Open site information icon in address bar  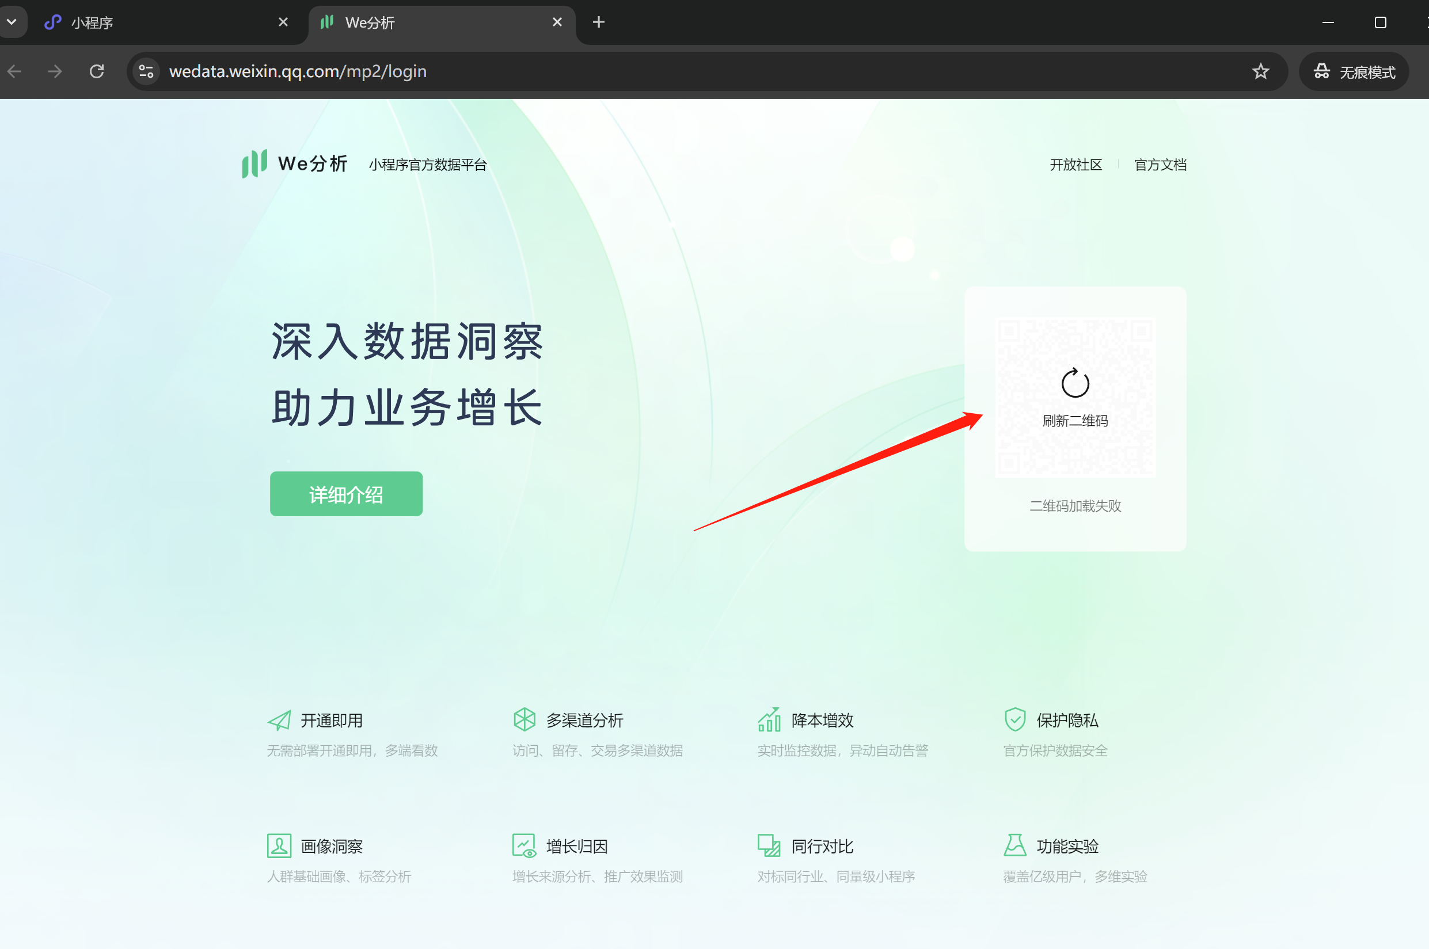pos(147,71)
